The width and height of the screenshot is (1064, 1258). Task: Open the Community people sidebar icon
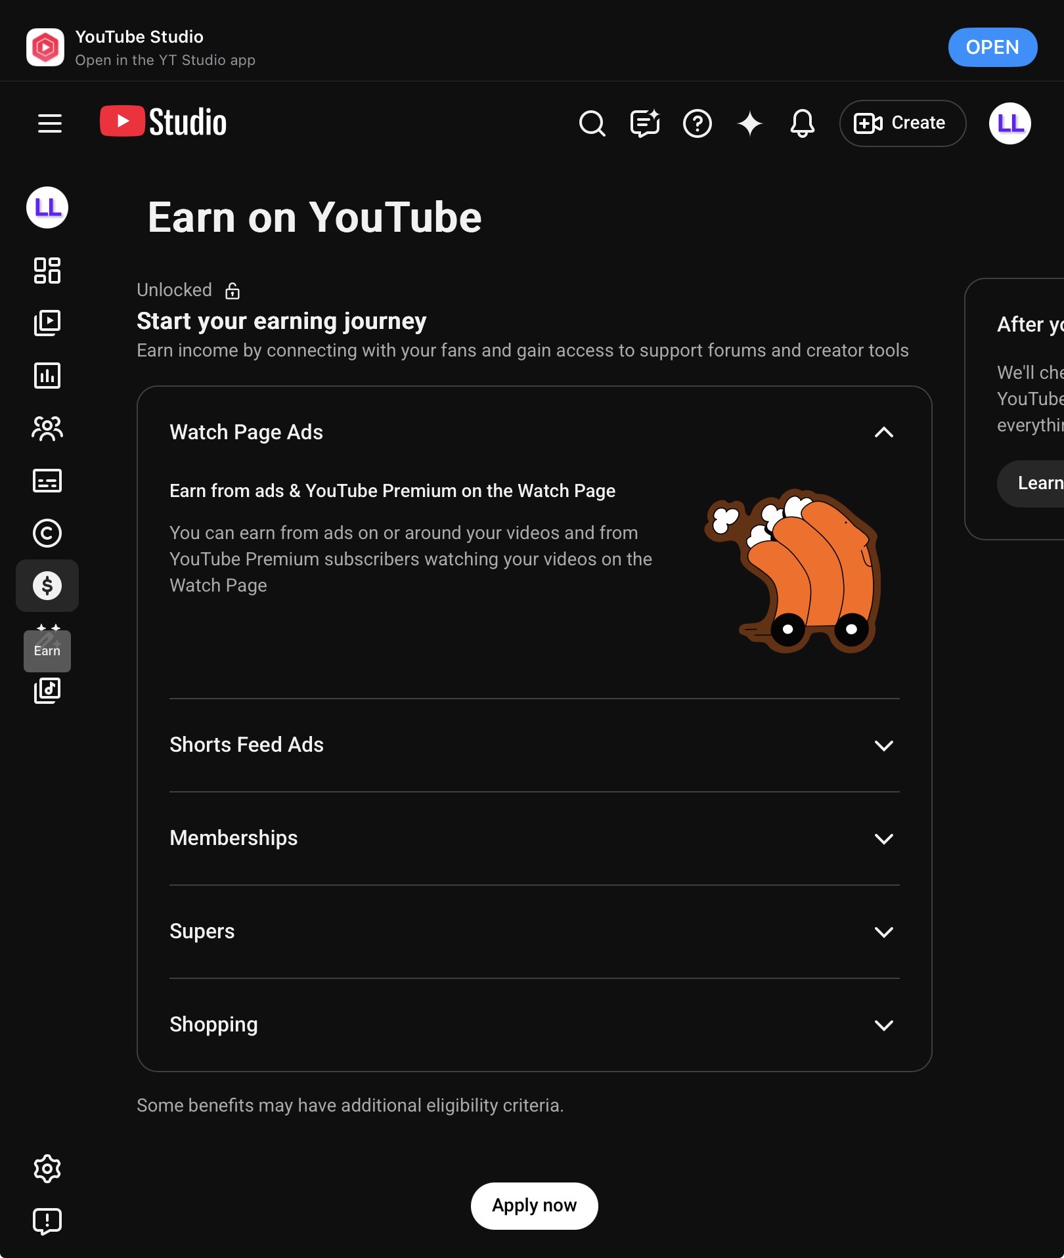pyautogui.click(x=47, y=428)
